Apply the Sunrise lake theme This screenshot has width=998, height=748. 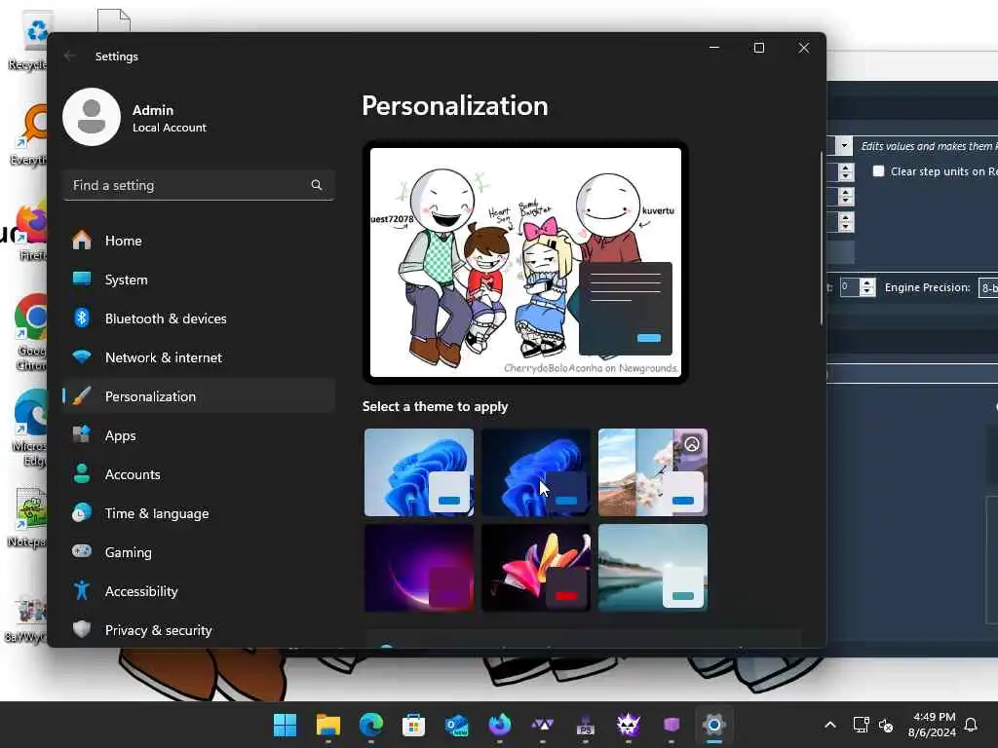652,568
